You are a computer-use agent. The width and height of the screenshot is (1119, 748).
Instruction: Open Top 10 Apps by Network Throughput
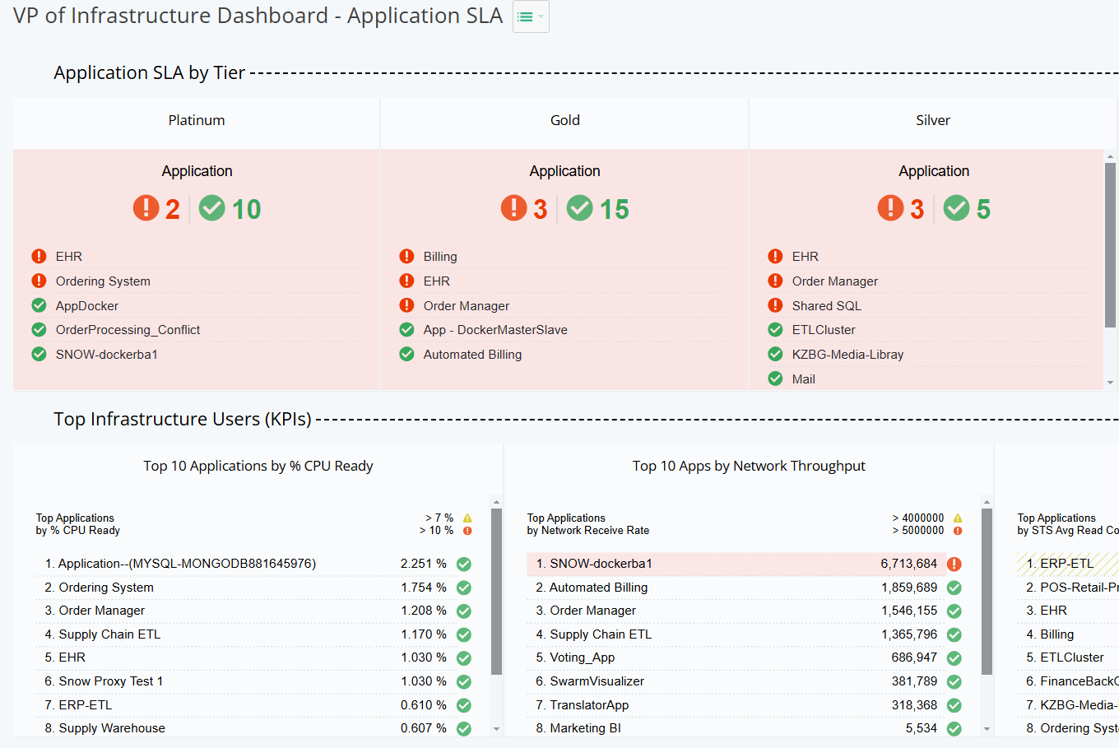pos(749,466)
